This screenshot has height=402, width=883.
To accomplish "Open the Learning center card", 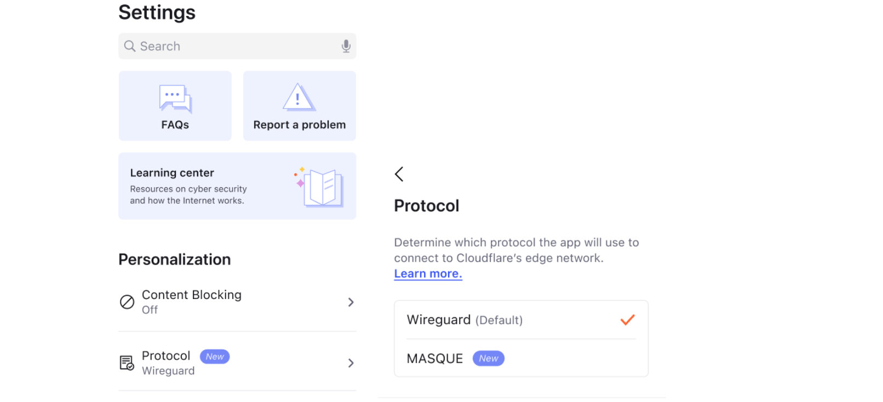I will (237, 186).
